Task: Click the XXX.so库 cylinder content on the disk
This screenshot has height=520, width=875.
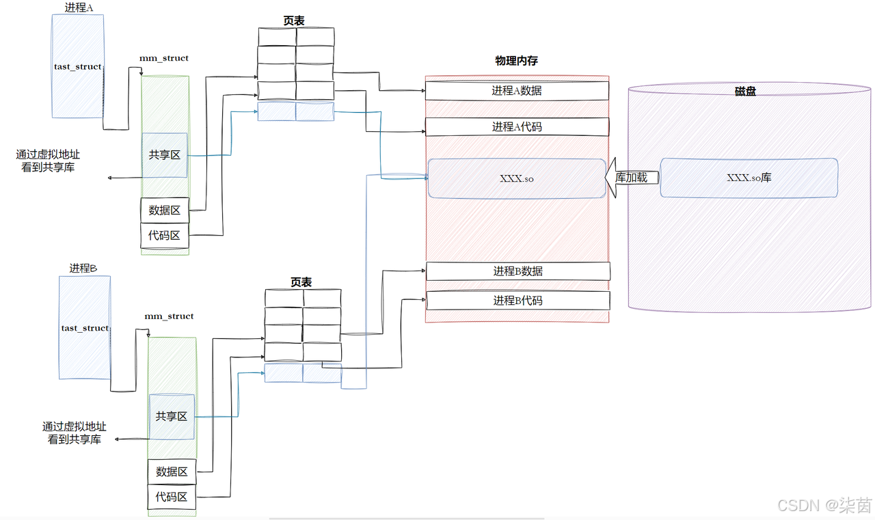Action: [x=748, y=178]
